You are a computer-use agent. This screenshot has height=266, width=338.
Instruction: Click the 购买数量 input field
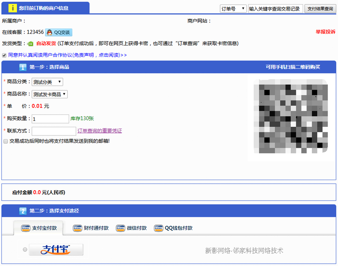click(50, 119)
